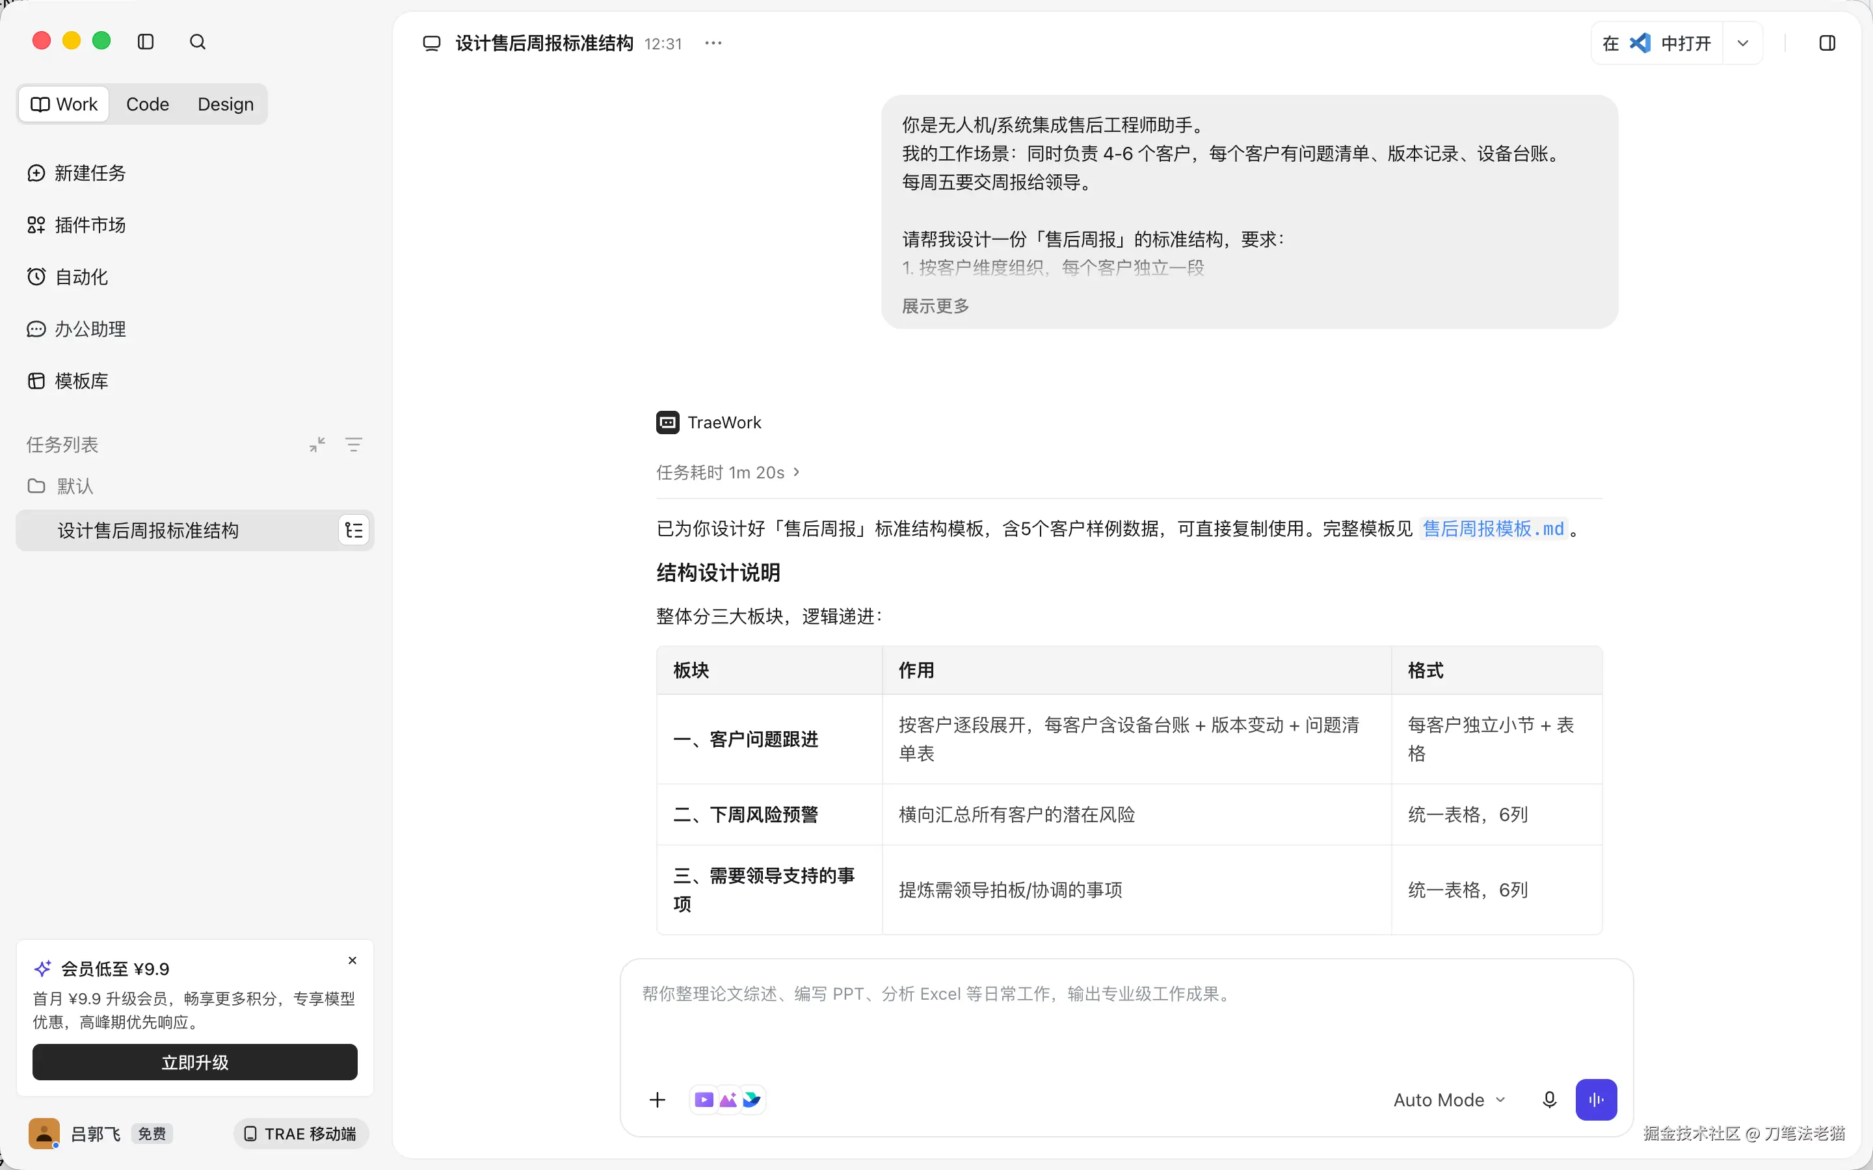Screen dimensions: 1873x1170
Task: Toggle the left sidebar panel icon
Action: pos(146,42)
